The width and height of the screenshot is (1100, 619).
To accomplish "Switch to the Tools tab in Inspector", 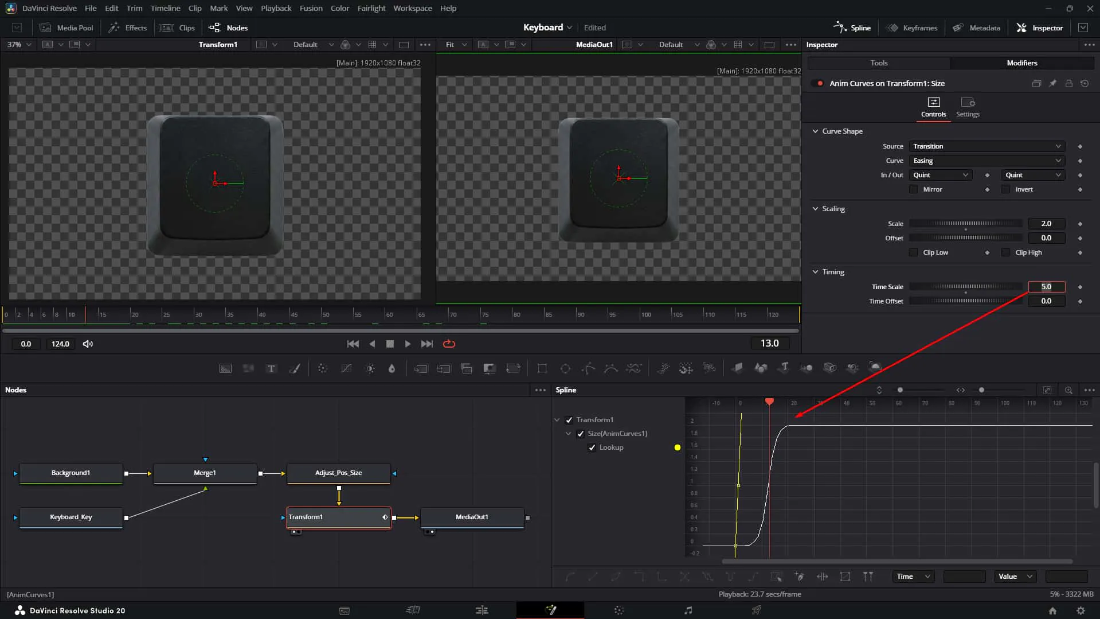I will click(x=879, y=63).
